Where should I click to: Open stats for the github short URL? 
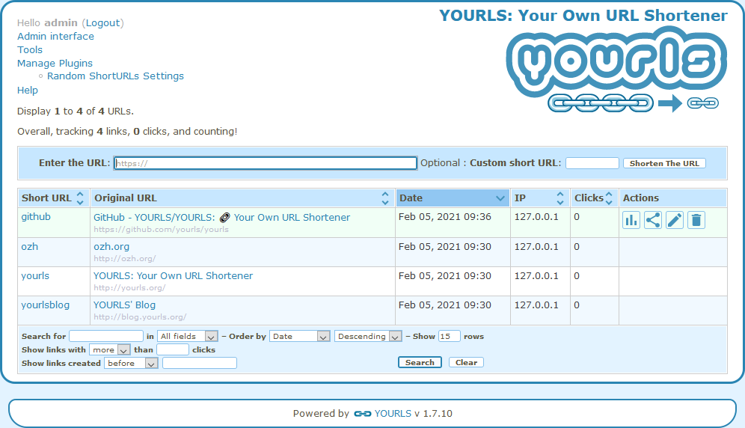point(631,220)
